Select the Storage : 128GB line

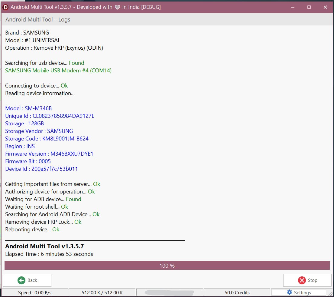coord(24,124)
